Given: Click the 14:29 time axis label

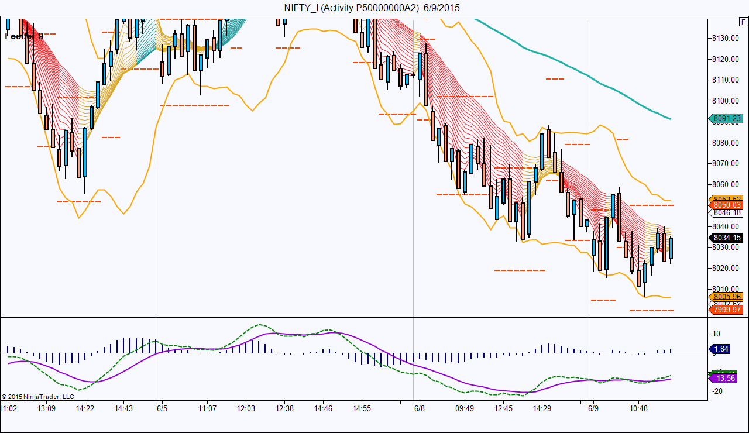Looking at the screenshot, I should [542, 408].
